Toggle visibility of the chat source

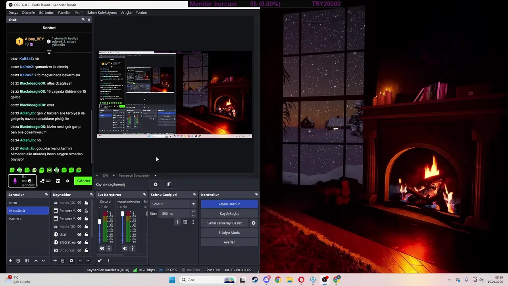tap(79, 234)
